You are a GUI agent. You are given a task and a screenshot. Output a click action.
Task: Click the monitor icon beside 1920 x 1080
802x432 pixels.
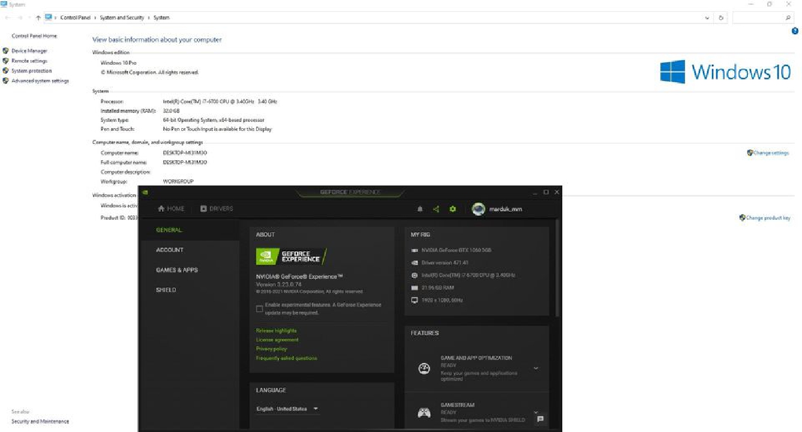coord(414,300)
